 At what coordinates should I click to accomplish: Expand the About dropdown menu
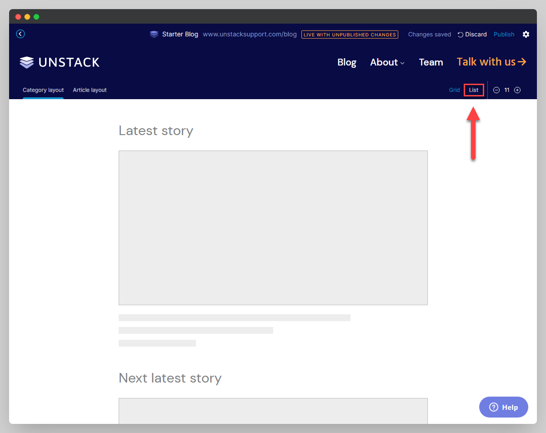click(387, 62)
